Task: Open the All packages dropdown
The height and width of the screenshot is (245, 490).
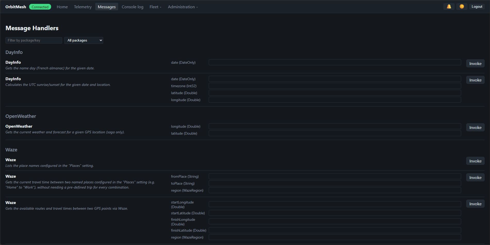Action: (x=84, y=40)
